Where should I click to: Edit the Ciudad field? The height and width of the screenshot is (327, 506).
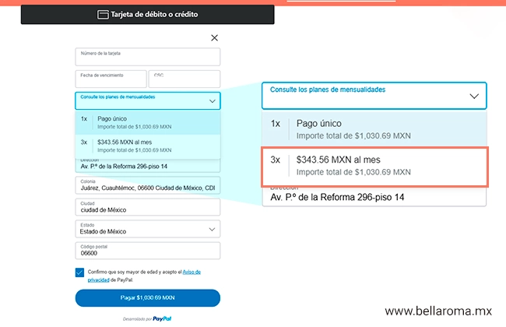(x=148, y=207)
